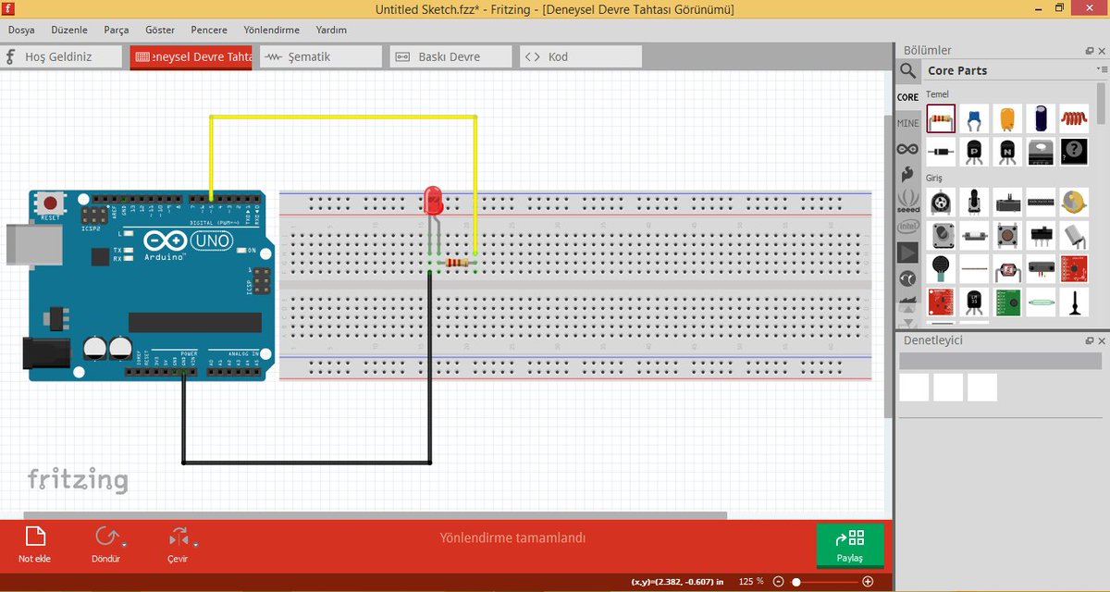Viewport: 1110px width, 592px height.
Task: Open the parts search magnifier
Action: [x=908, y=70]
